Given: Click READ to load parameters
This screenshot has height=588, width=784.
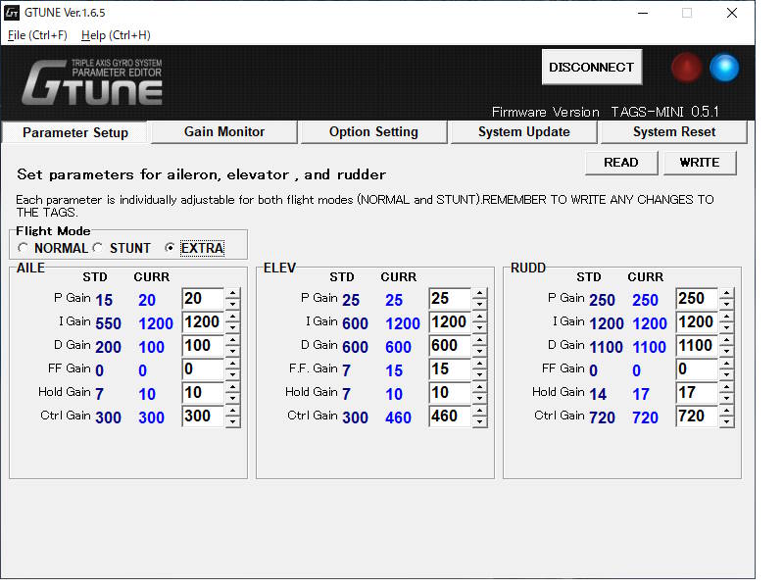Looking at the screenshot, I should [621, 163].
